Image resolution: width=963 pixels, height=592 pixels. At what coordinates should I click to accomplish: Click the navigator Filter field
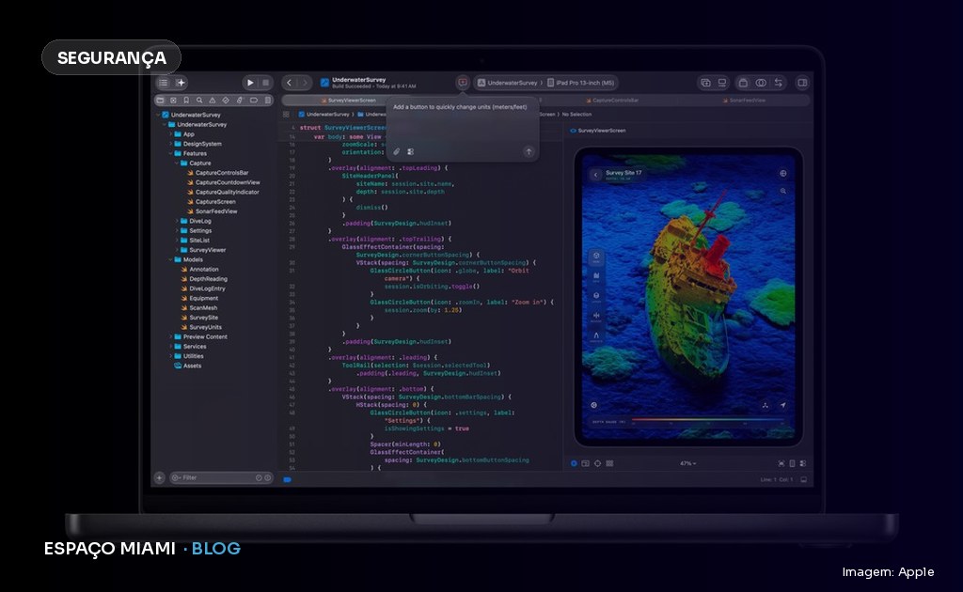221,477
